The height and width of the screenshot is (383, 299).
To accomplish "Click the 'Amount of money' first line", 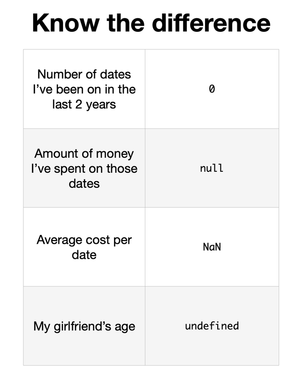I will click(x=84, y=154).
